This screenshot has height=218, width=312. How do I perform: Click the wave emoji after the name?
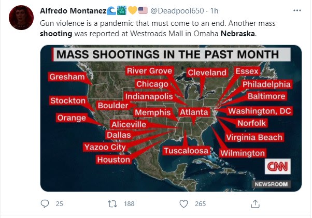(x=111, y=10)
